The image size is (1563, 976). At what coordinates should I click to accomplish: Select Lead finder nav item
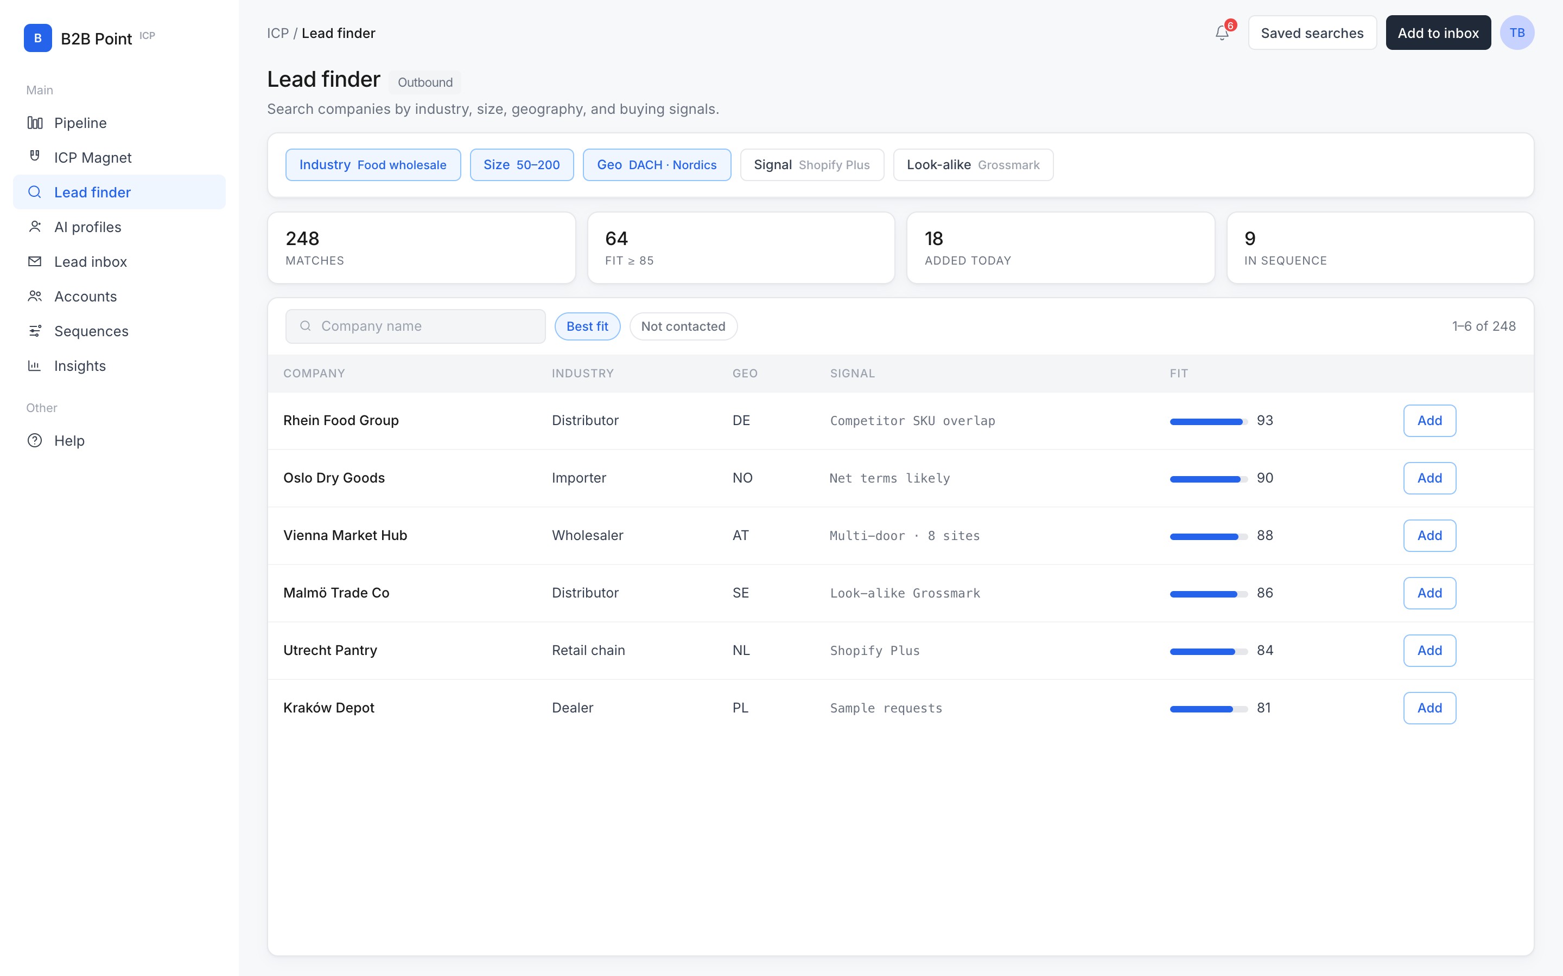[x=119, y=192]
